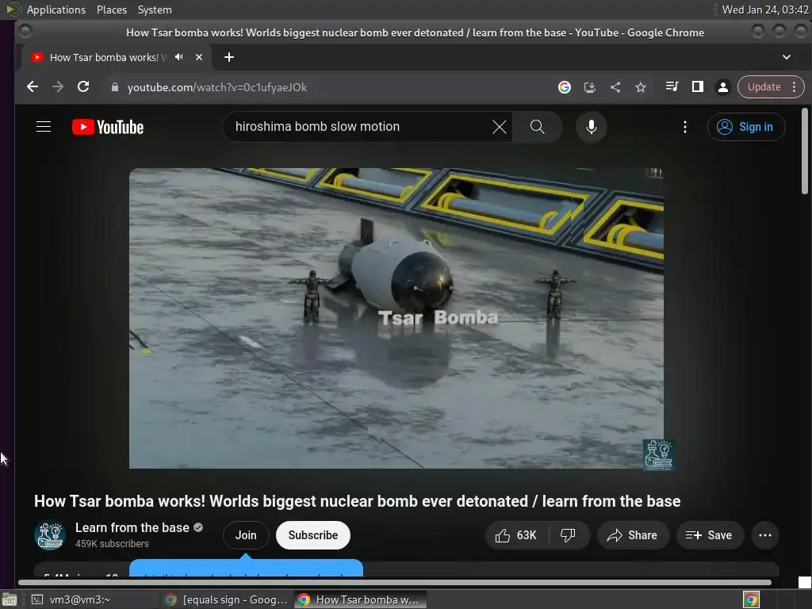Click the 459K subscribers text
Screen dimensions: 812x609
112,544
